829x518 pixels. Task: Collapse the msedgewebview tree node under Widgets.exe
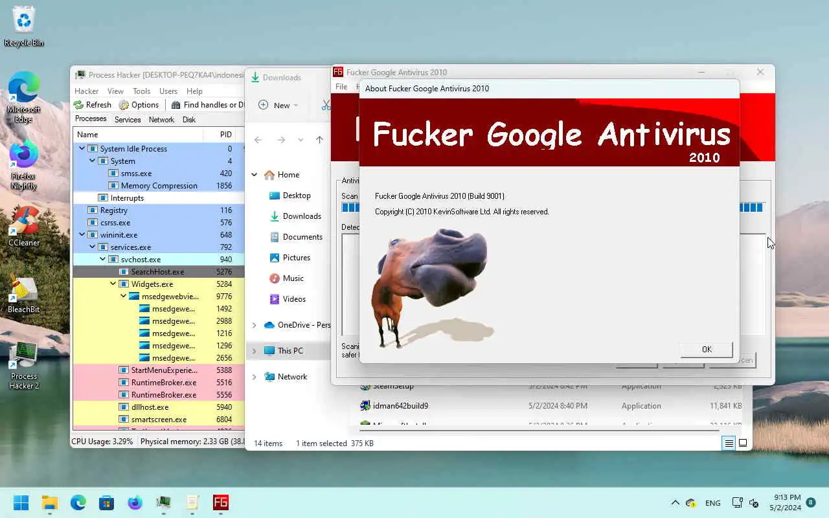click(123, 297)
